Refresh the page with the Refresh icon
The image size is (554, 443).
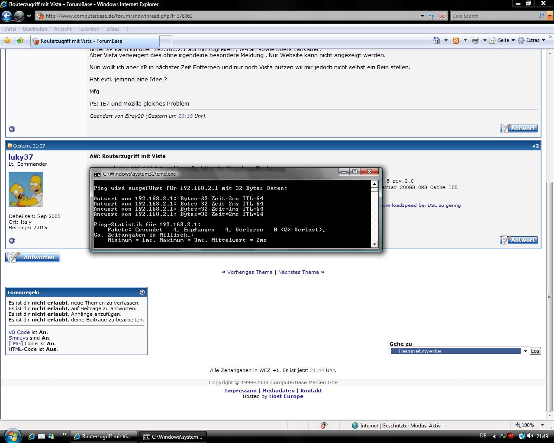432,16
